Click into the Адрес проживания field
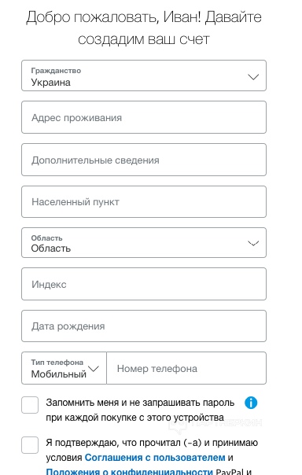 point(144,117)
